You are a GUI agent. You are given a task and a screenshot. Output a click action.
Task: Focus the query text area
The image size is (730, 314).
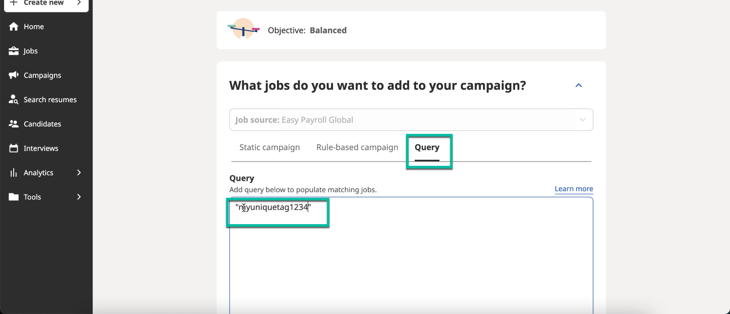click(411, 256)
